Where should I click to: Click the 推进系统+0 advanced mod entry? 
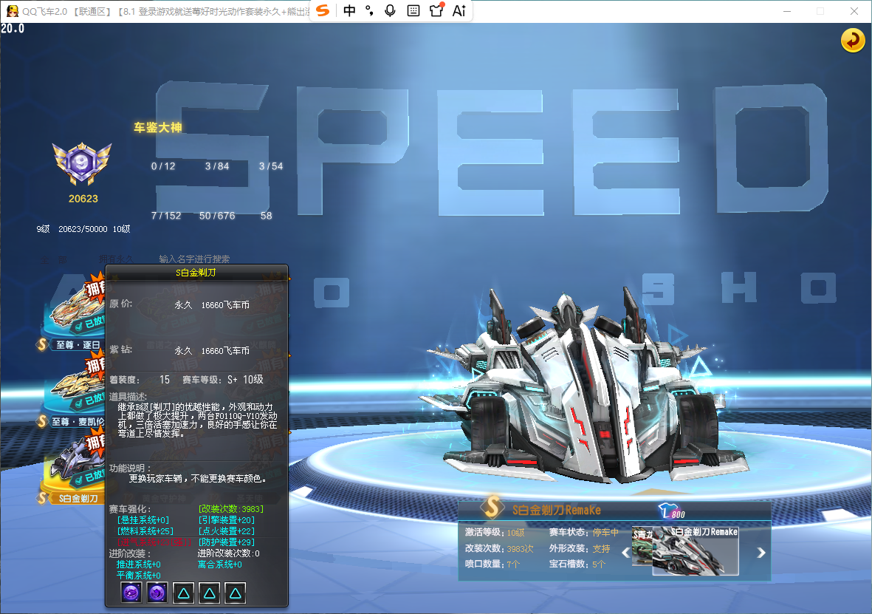tap(139, 564)
